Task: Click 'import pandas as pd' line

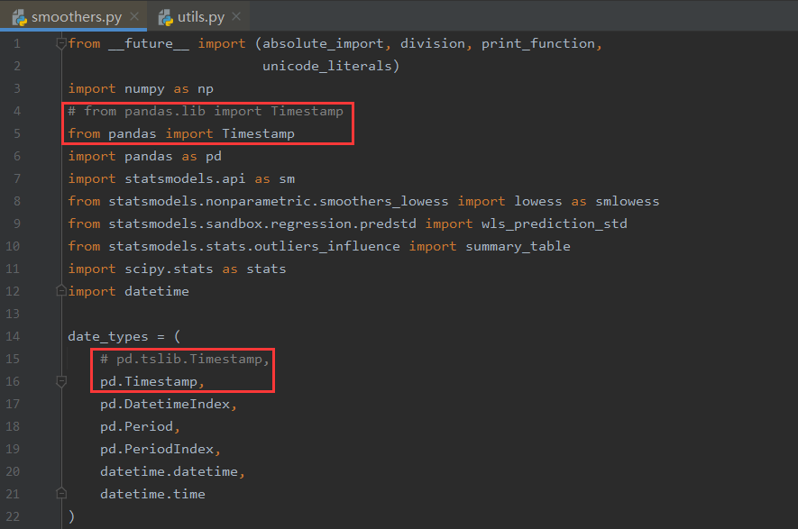Action: coord(144,156)
